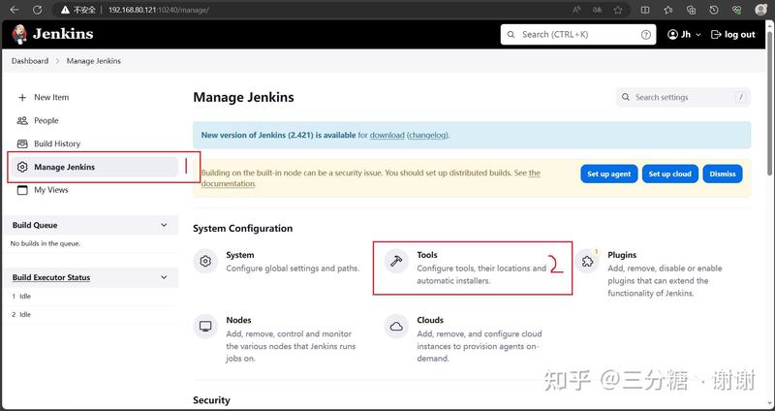
Task: Open the Build Executor Status link
Action: coord(51,277)
